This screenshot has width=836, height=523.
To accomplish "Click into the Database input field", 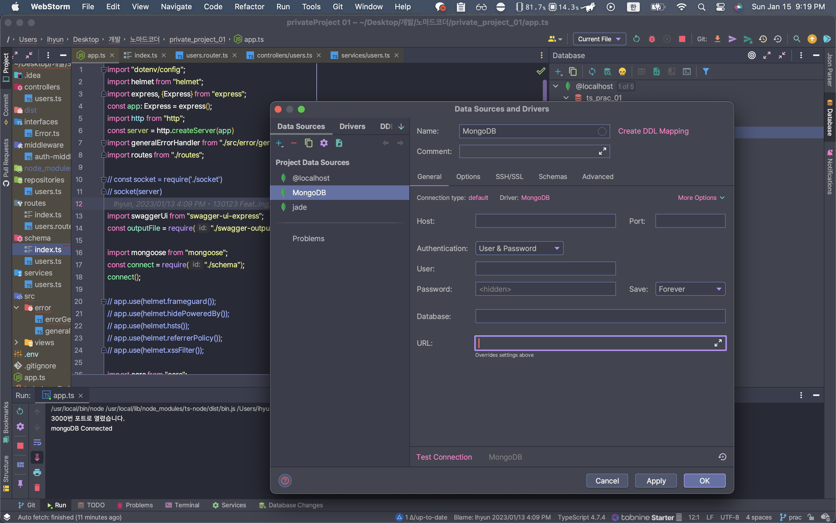I will 600,316.
